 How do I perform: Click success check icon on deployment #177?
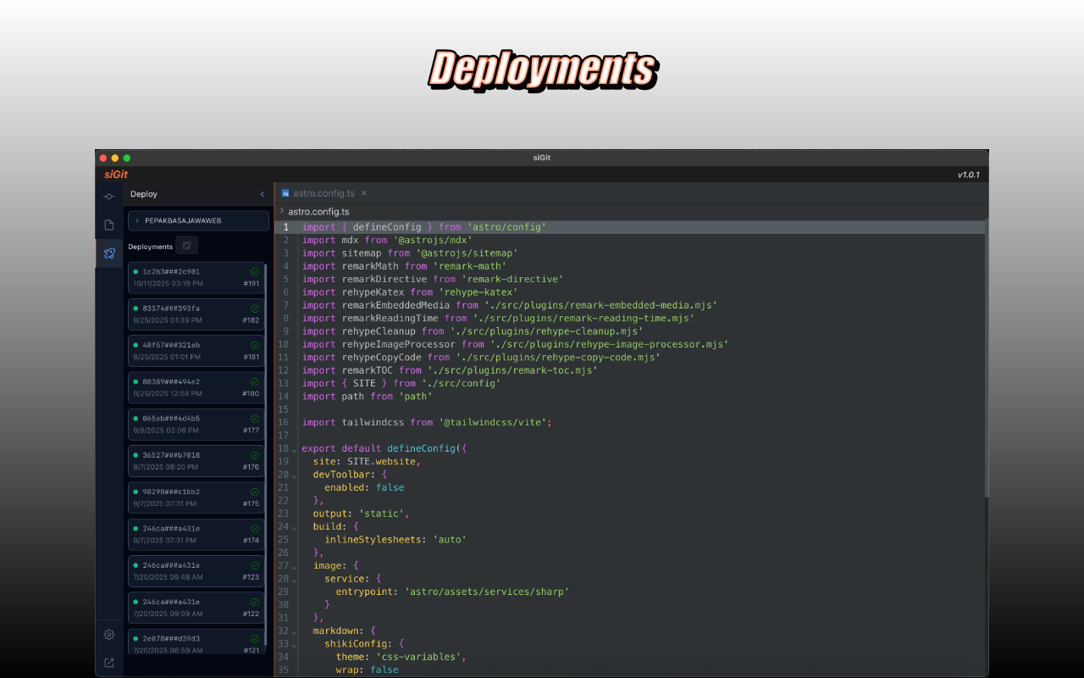point(255,418)
